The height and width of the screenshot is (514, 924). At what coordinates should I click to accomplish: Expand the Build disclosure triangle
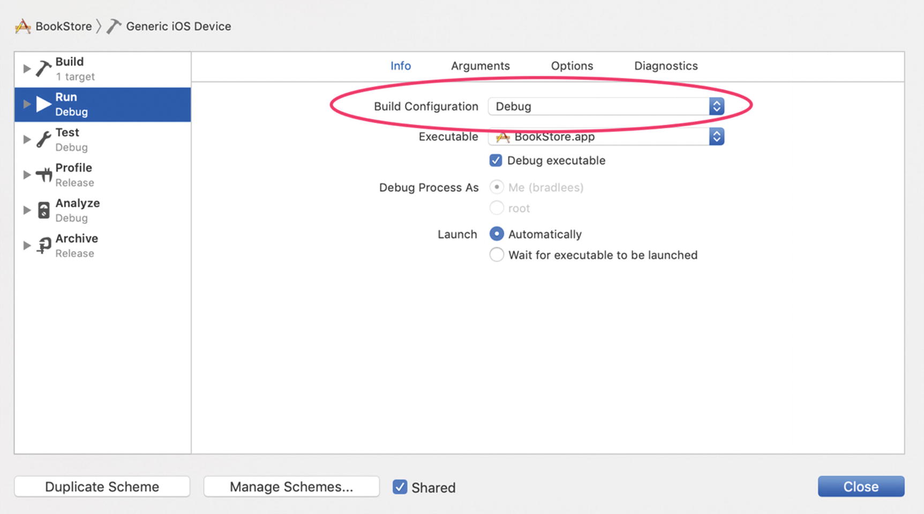26,69
